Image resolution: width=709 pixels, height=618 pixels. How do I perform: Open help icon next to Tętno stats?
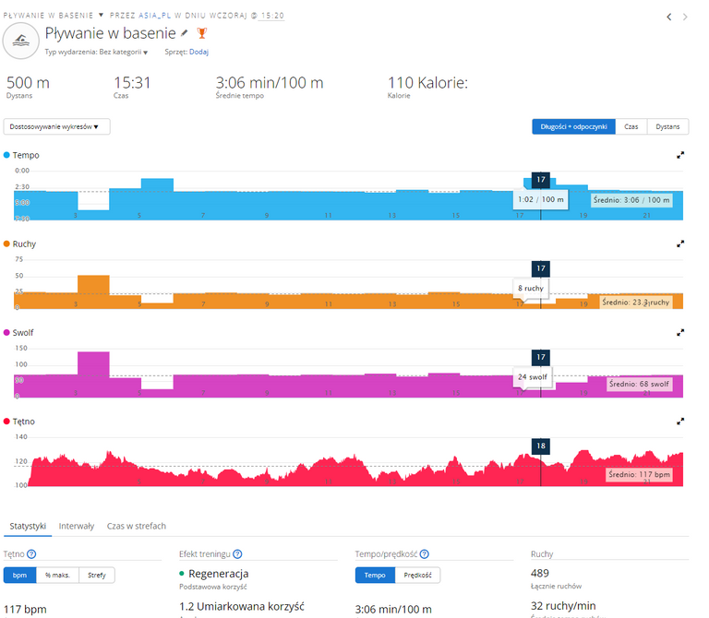pos(31,553)
